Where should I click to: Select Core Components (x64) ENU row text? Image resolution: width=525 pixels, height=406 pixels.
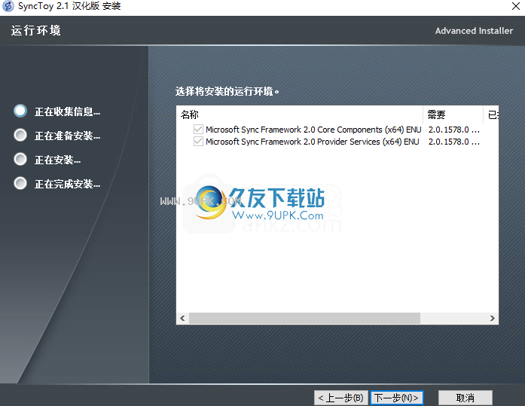click(313, 130)
